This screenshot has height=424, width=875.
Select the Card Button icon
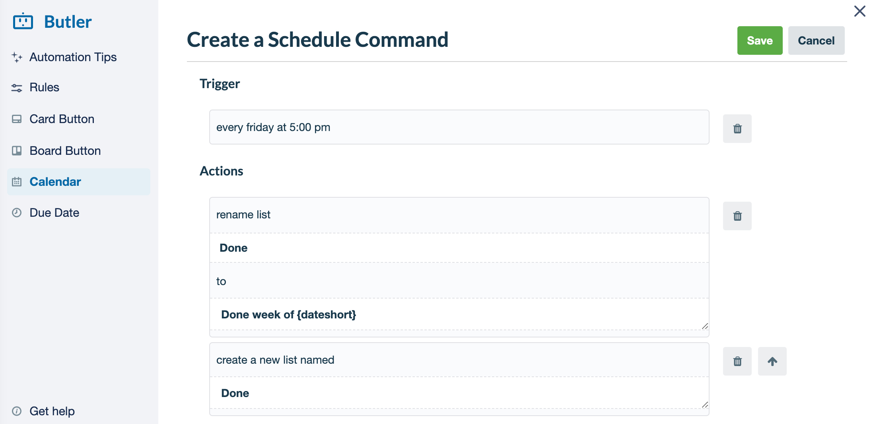point(17,119)
